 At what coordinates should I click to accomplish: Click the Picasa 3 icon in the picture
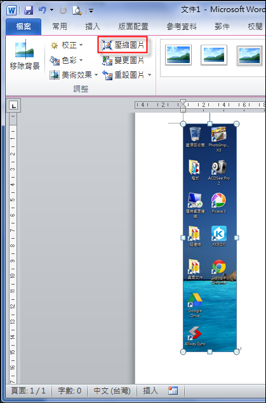tap(218, 200)
